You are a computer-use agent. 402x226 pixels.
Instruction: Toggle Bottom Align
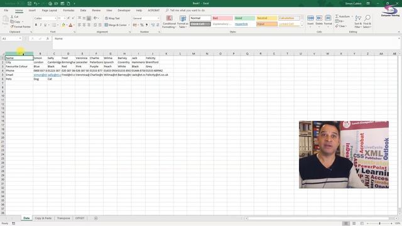pyautogui.click(x=89, y=18)
